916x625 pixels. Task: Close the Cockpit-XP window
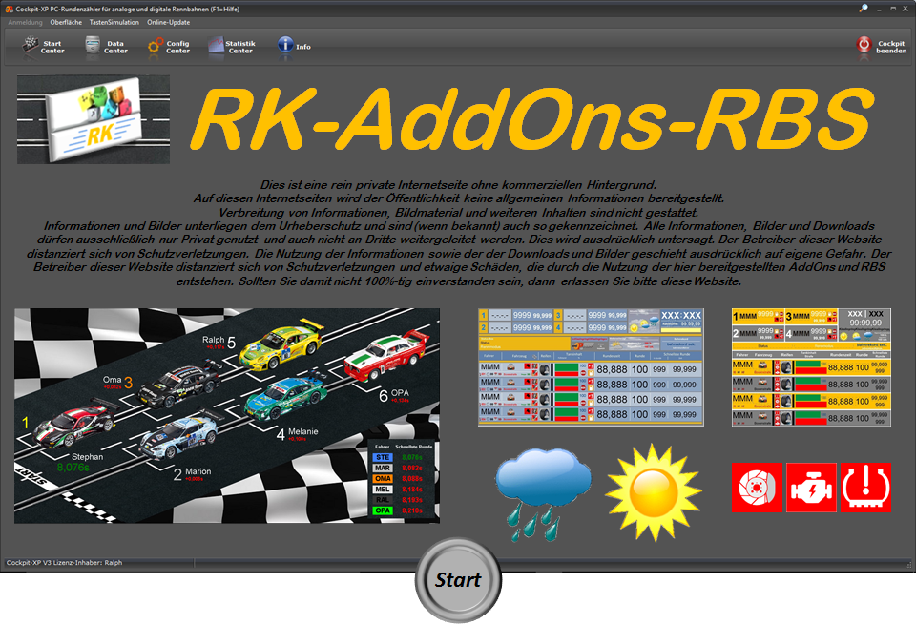coord(907,9)
